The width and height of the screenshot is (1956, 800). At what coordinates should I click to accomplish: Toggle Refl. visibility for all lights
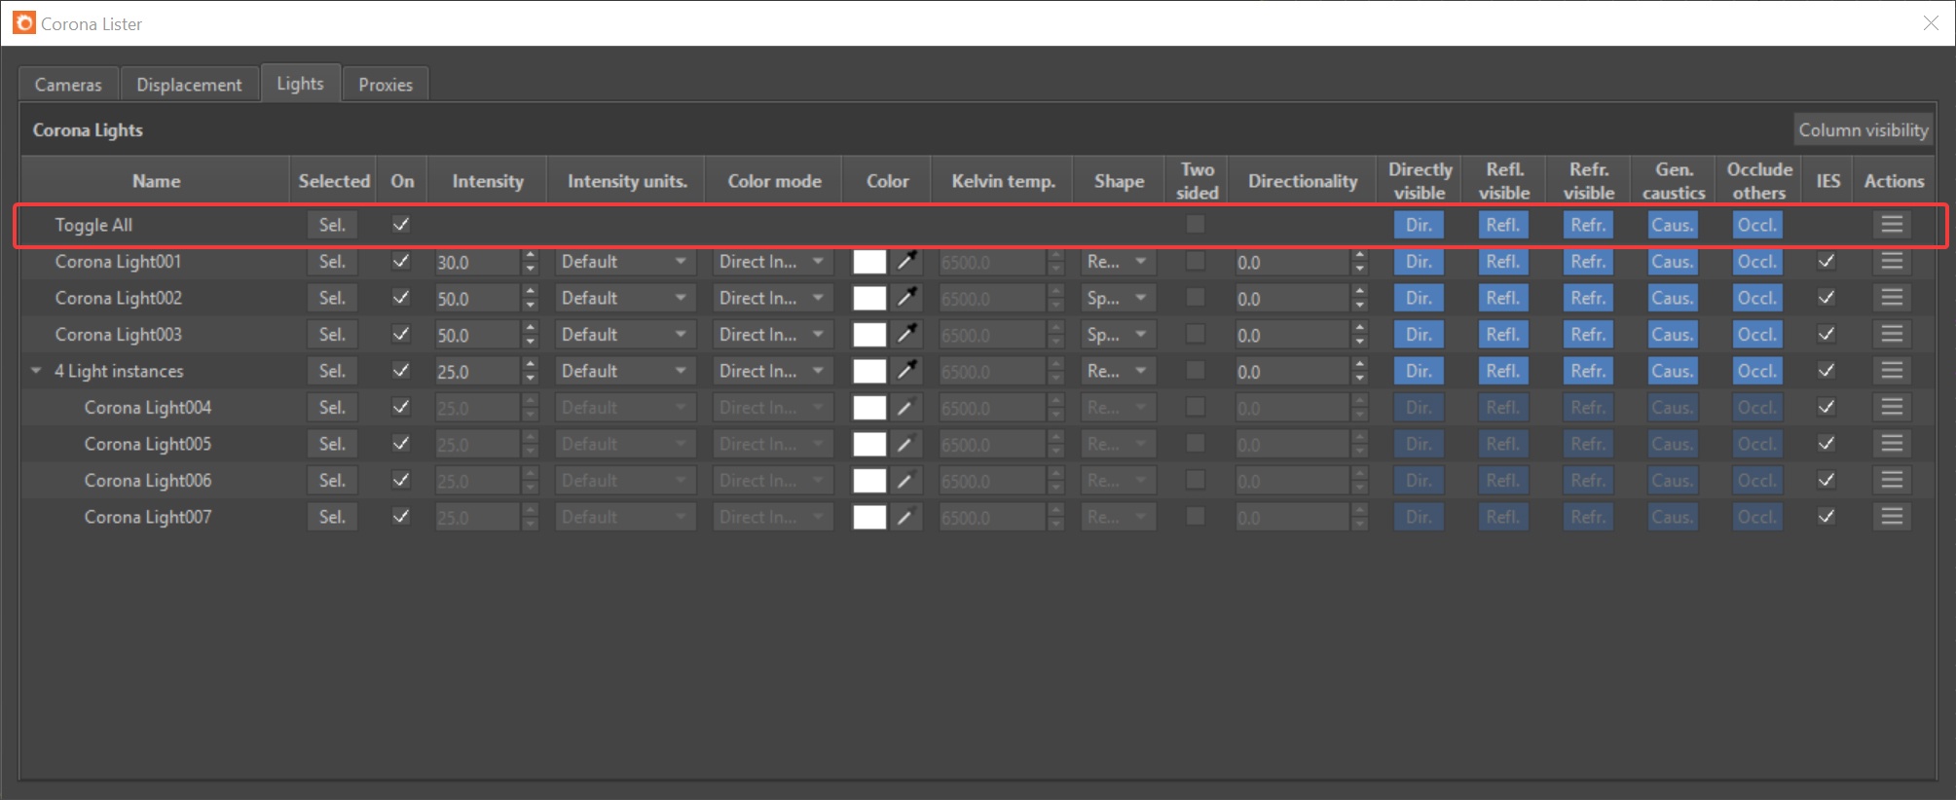coord(1503,225)
